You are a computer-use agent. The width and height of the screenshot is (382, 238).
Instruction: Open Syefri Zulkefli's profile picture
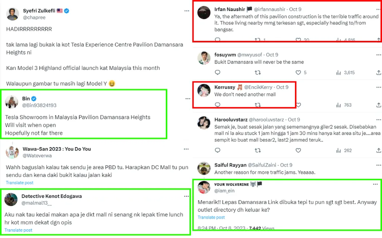[x=13, y=14]
